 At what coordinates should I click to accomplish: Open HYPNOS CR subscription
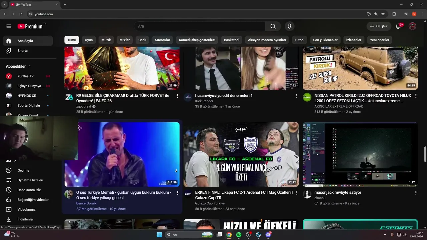click(28, 96)
